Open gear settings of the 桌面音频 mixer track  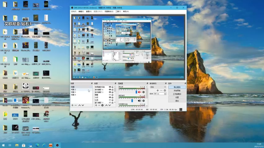click(144, 101)
